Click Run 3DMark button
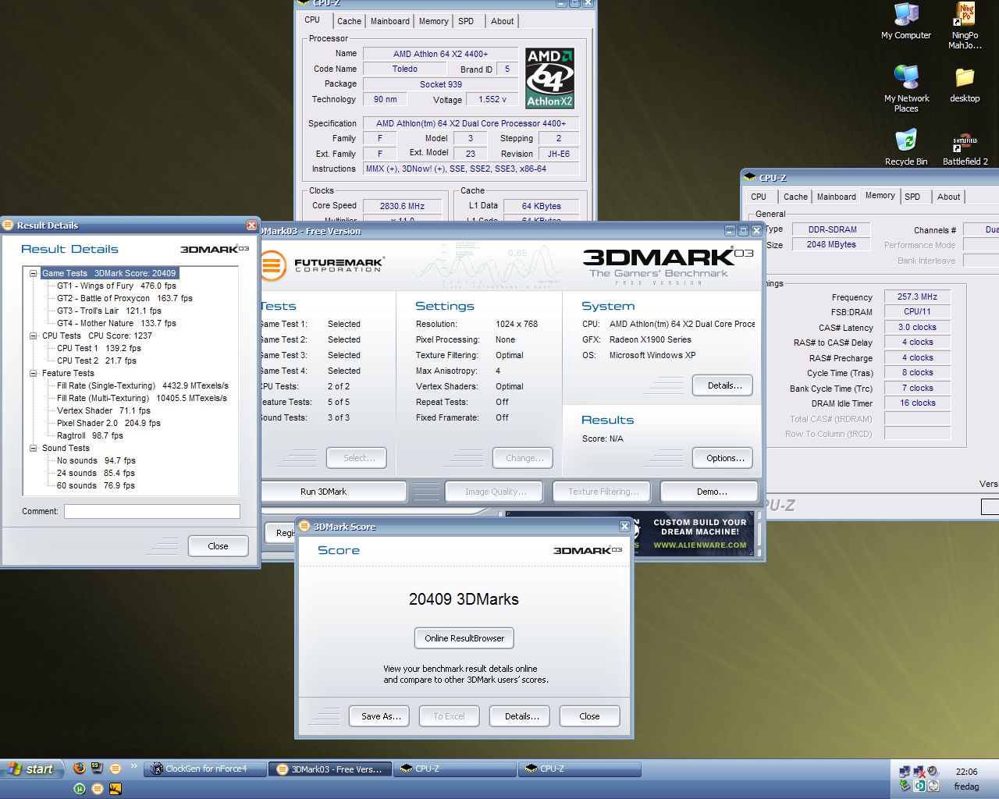Screen dimensions: 999x799 pos(333,492)
